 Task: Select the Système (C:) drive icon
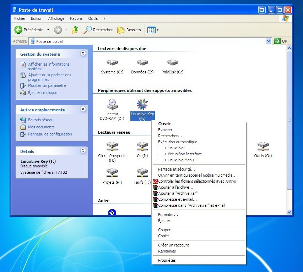(112, 62)
